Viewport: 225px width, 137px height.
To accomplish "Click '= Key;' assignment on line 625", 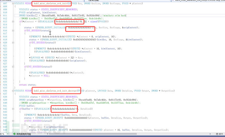I will pos(79,58).
